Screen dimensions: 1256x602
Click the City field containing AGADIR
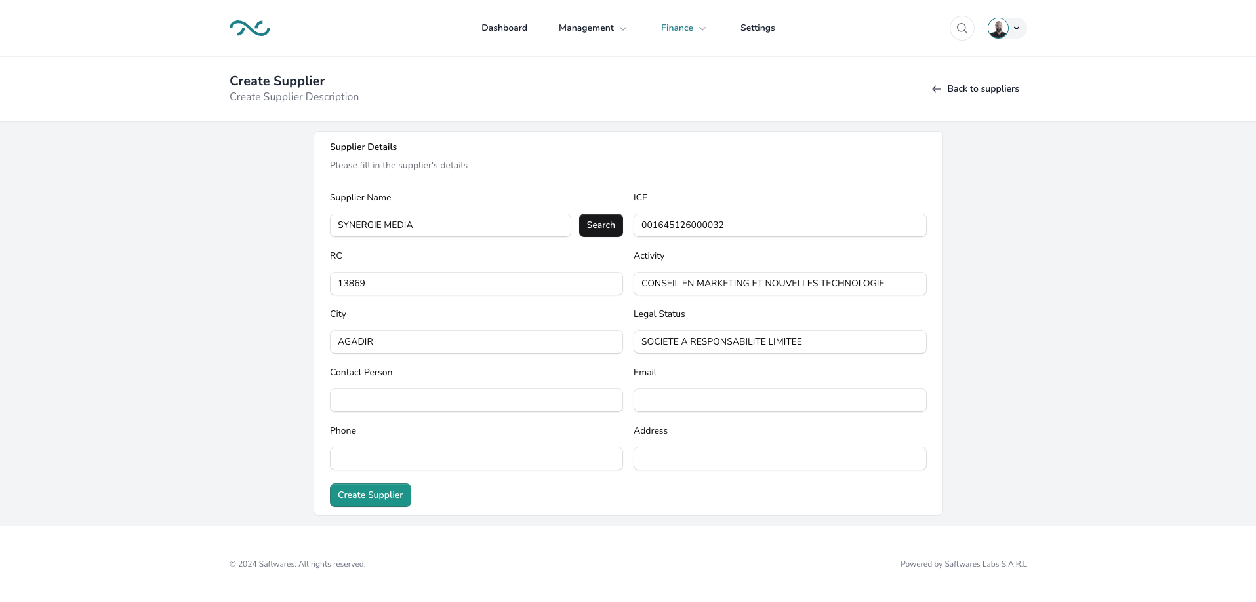point(476,342)
